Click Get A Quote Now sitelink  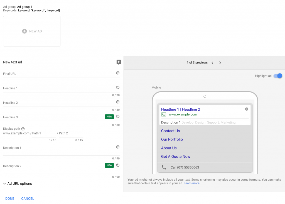176,157
